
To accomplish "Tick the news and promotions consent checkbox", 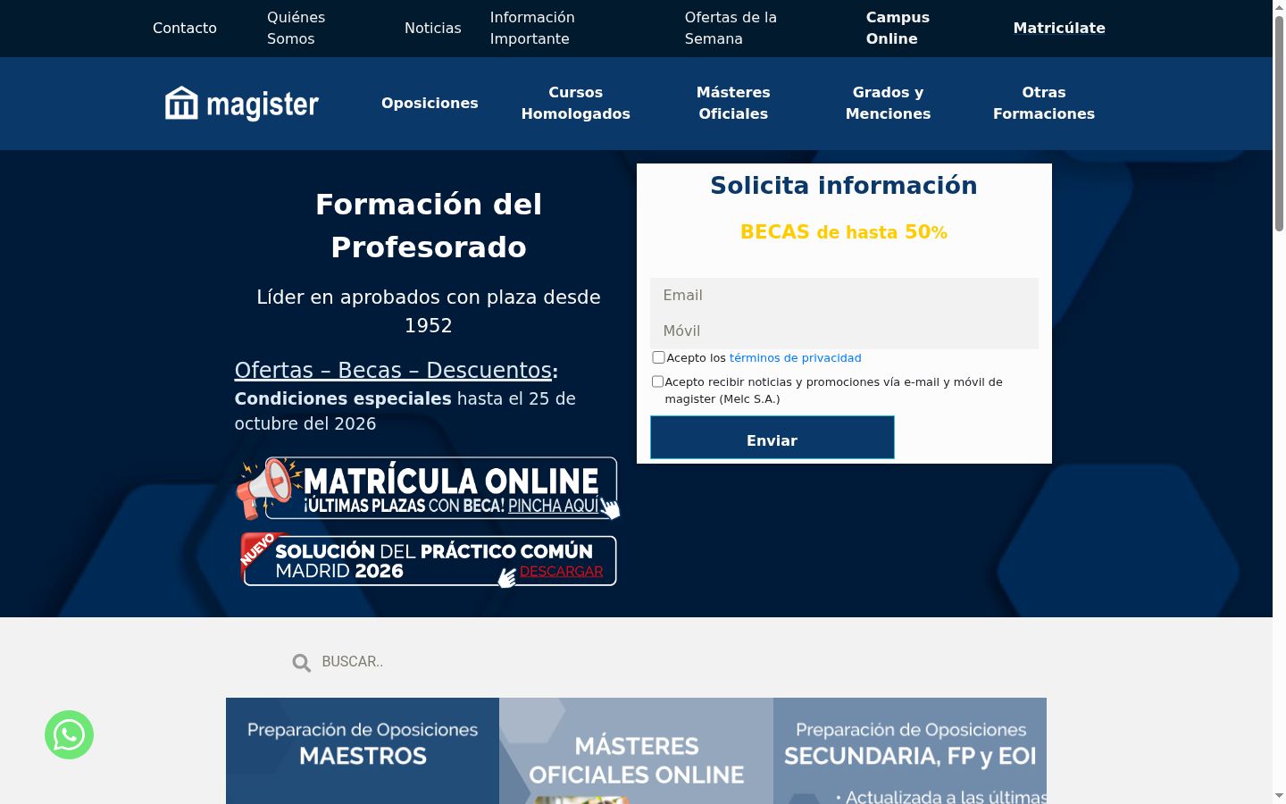I will [658, 381].
